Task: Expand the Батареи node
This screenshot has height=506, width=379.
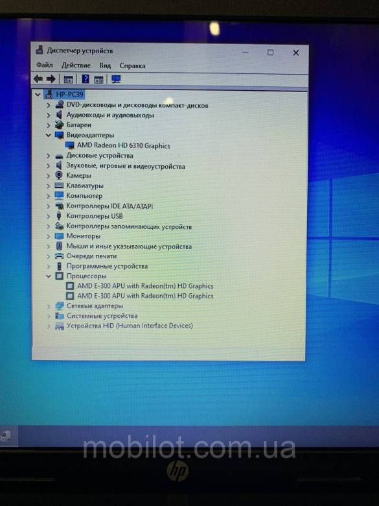Action: point(49,125)
